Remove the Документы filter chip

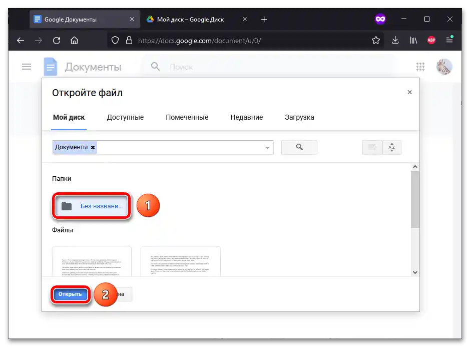point(93,147)
